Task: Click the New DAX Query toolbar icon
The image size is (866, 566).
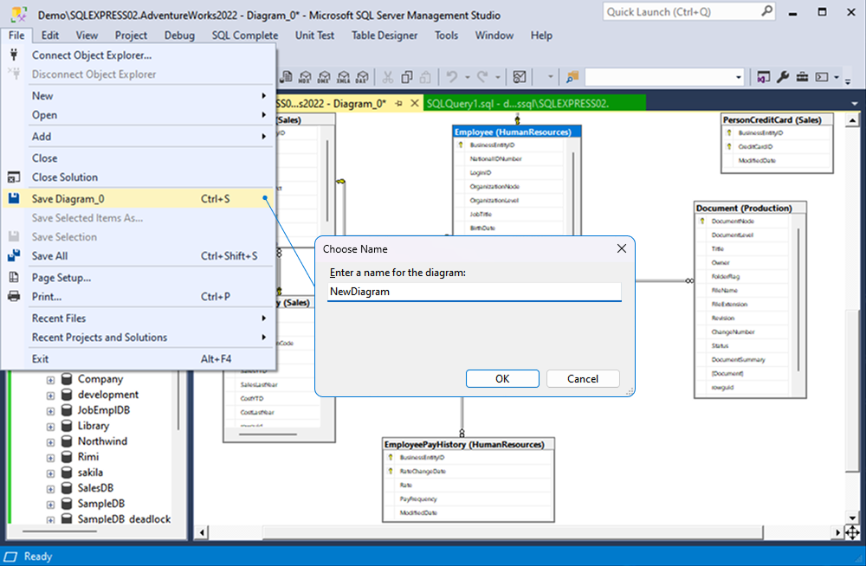Action: click(362, 76)
